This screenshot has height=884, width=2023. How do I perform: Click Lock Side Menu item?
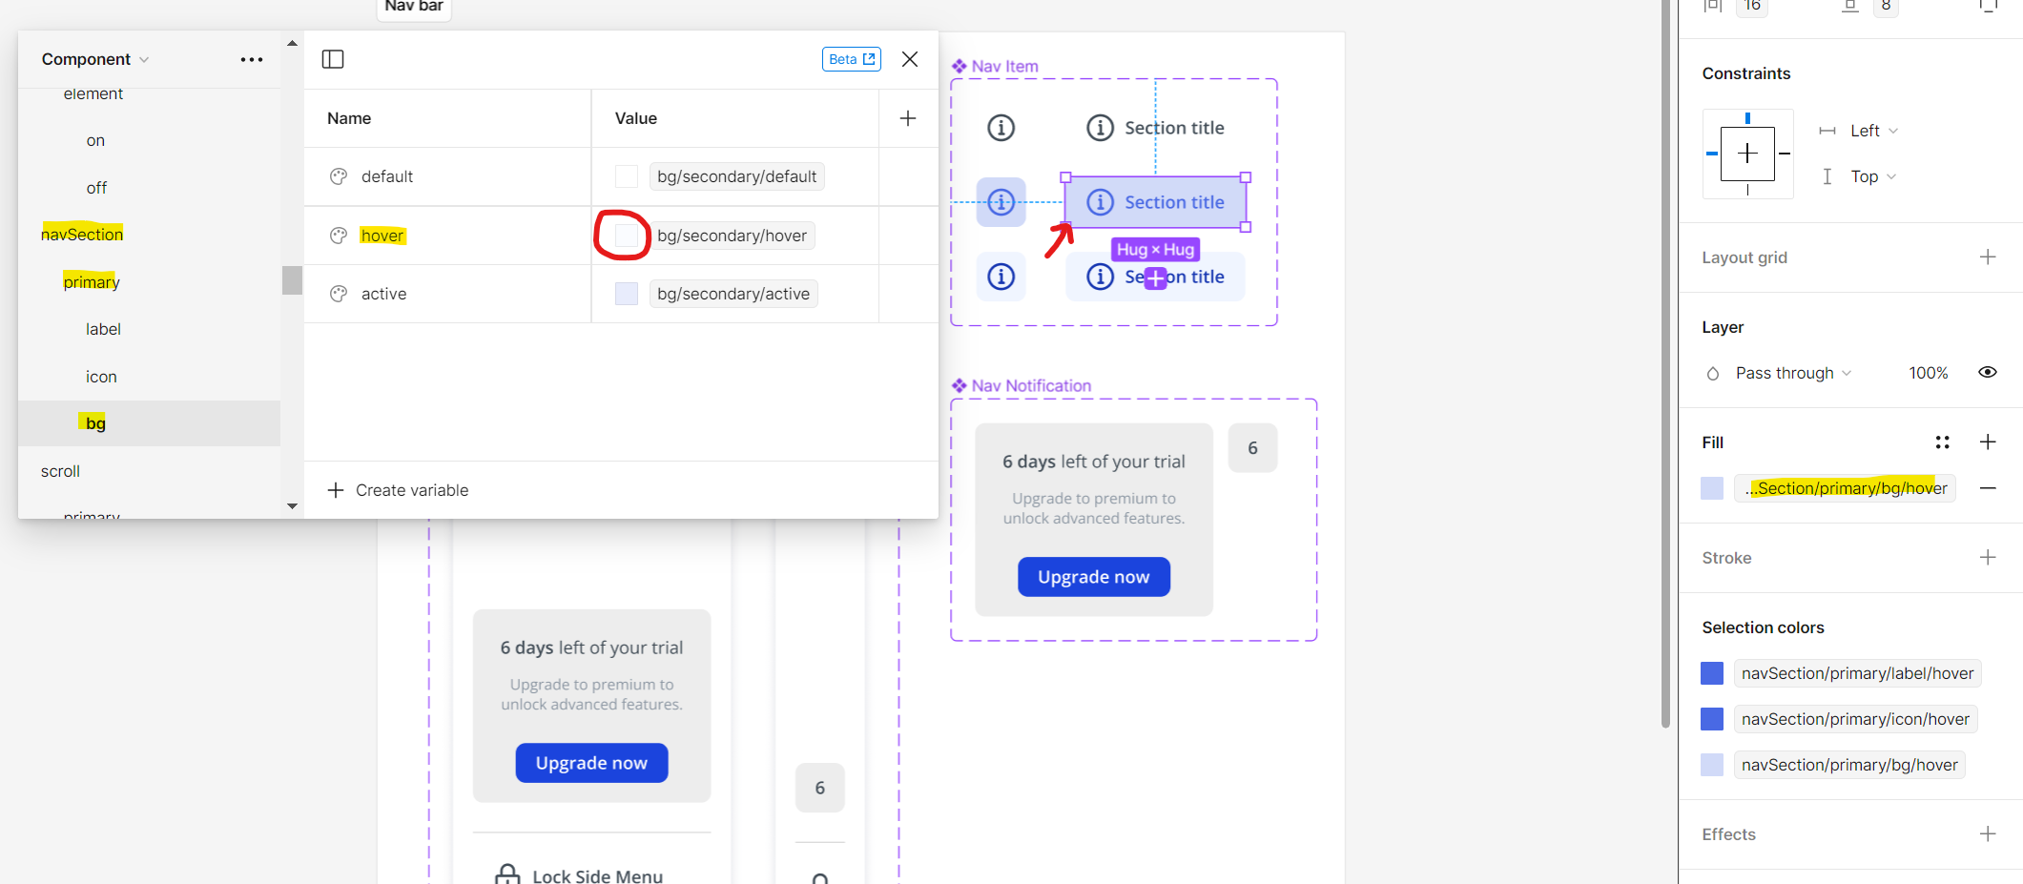[x=579, y=874]
